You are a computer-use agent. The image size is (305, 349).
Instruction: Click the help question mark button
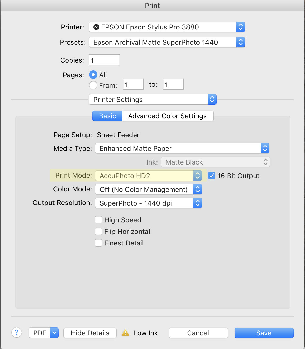(17, 333)
